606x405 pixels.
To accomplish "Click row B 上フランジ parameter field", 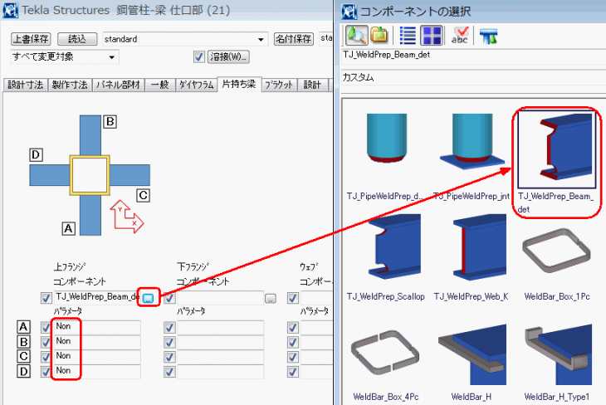I will coord(97,342).
